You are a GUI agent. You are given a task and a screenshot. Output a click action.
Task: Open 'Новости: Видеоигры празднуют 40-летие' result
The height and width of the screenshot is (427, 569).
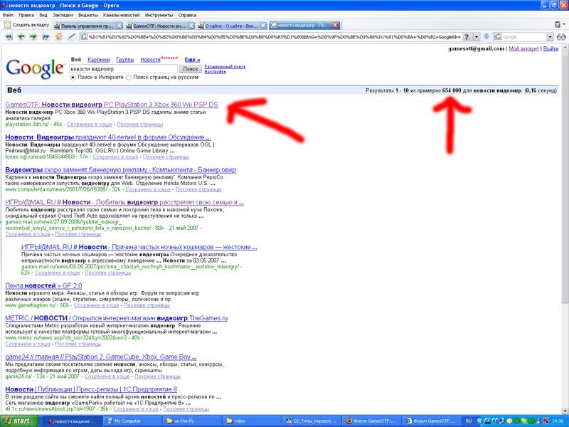[108, 137]
